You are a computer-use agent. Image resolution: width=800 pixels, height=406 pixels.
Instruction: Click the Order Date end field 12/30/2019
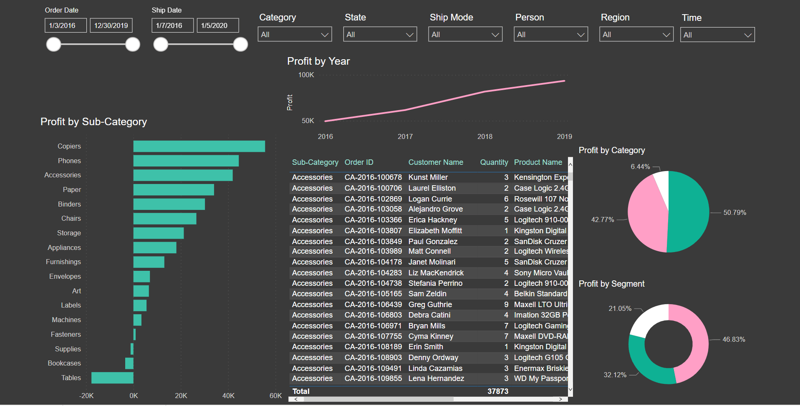(x=111, y=25)
